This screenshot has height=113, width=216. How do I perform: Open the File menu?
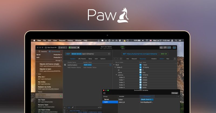pos(44,40)
